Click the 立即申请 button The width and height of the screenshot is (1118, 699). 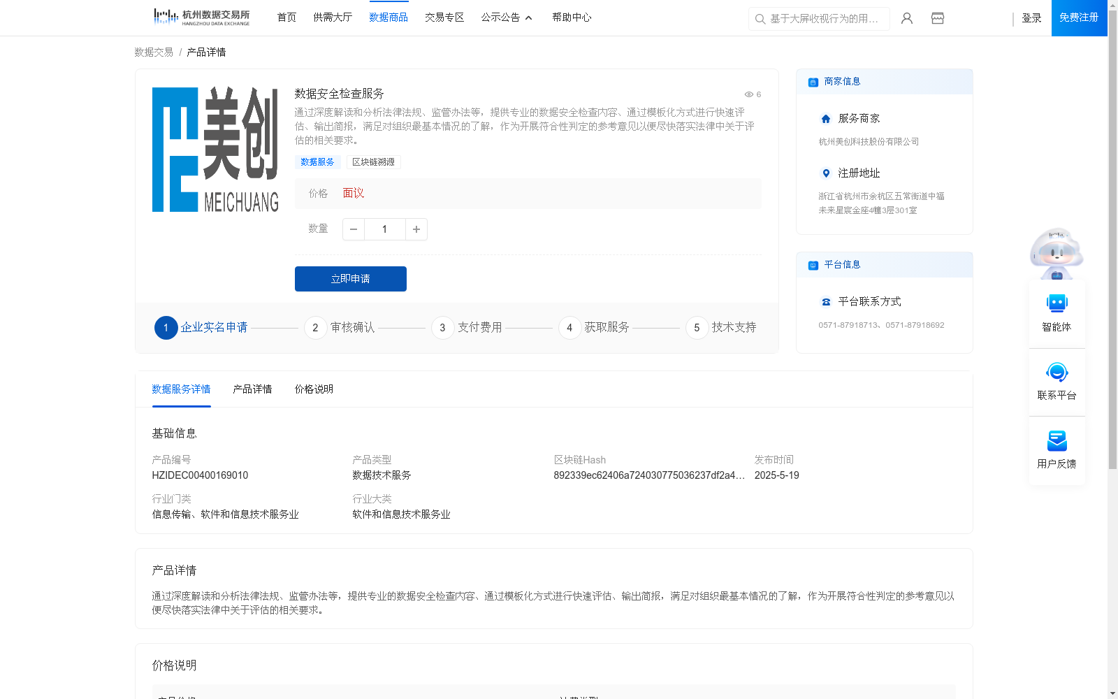point(351,279)
